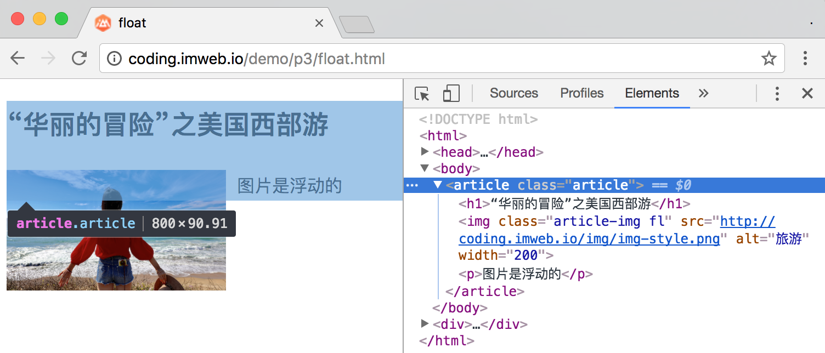Collapse the article element node
This screenshot has height=353, width=825.
tap(438, 185)
